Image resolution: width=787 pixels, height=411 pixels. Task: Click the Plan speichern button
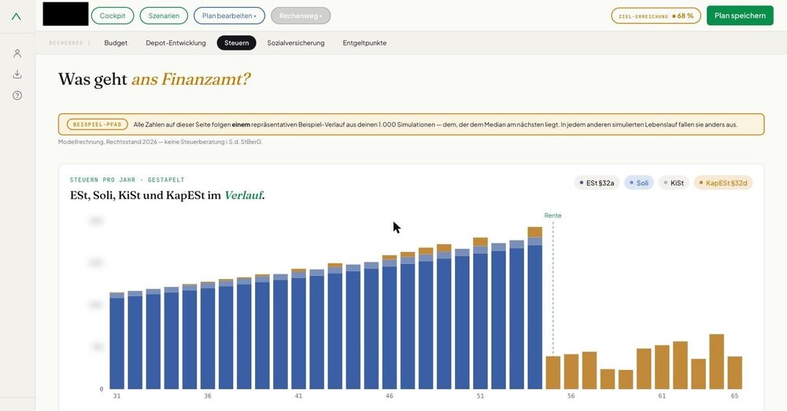coord(740,16)
